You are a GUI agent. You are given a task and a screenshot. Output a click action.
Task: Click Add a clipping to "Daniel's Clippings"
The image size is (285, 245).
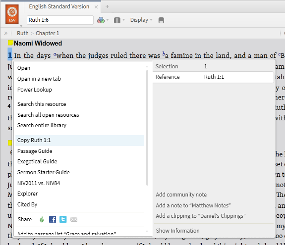(x=201, y=216)
